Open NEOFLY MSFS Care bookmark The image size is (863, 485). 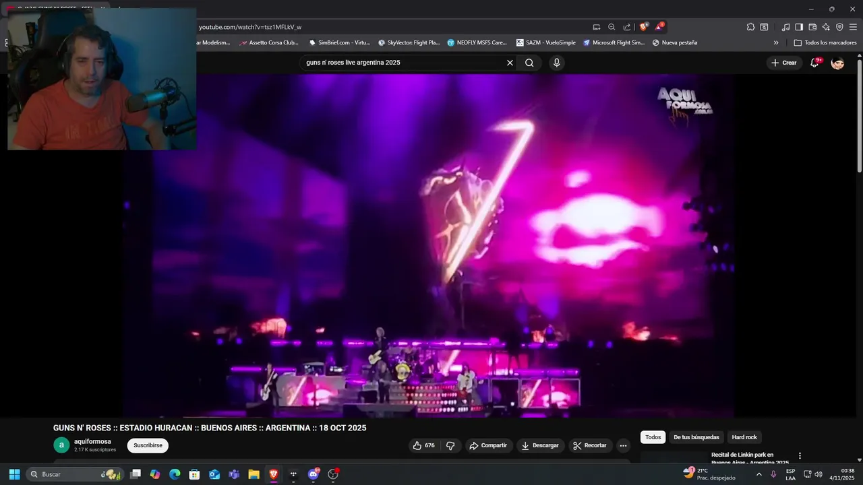pos(477,42)
